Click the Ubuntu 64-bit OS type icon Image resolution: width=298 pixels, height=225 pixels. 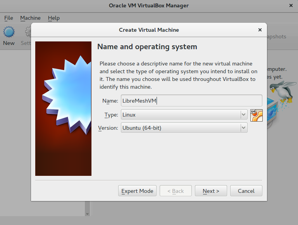tap(257, 115)
